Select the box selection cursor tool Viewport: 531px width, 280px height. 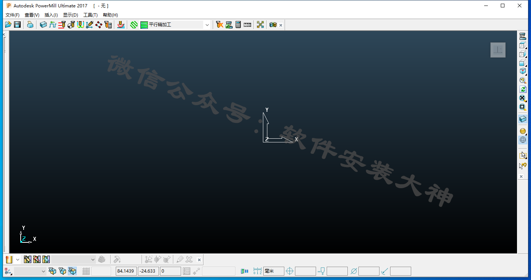pyautogui.click(x=523, y=155)
